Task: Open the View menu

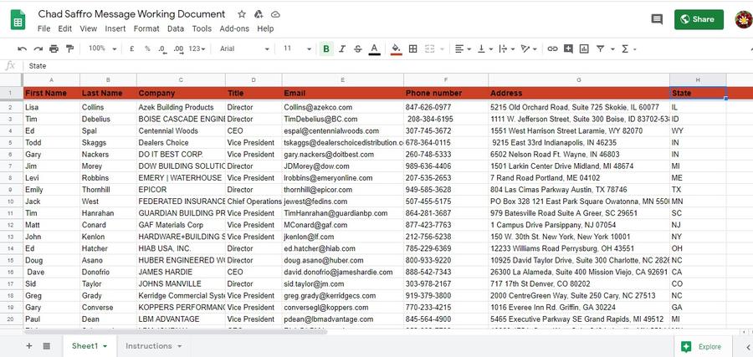Action: [89, 28]
